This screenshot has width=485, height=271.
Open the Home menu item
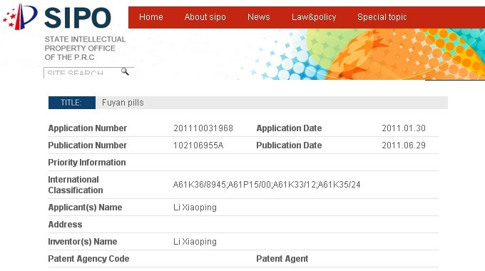point(151,17)
